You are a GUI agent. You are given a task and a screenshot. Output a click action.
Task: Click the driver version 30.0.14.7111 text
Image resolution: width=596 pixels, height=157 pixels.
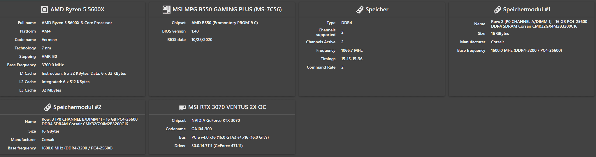[x=217, y=146]
